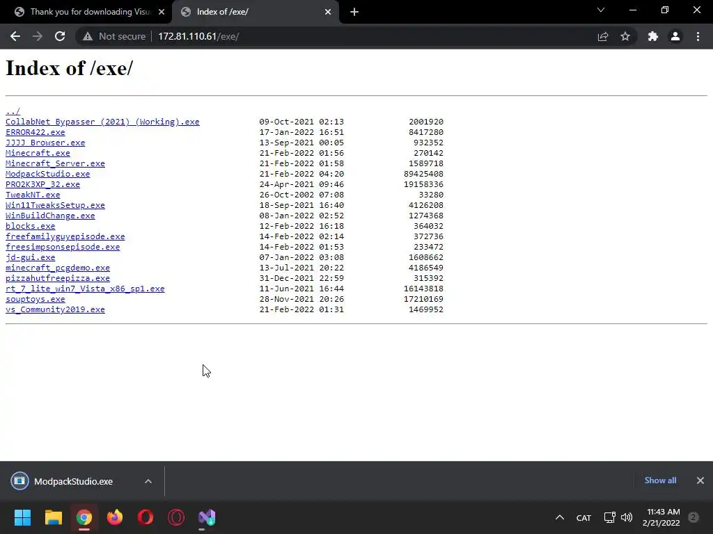This screenshot has height=534, width=713.
Task: Show hidden system tray icons
Action: [x=560, y=517]
